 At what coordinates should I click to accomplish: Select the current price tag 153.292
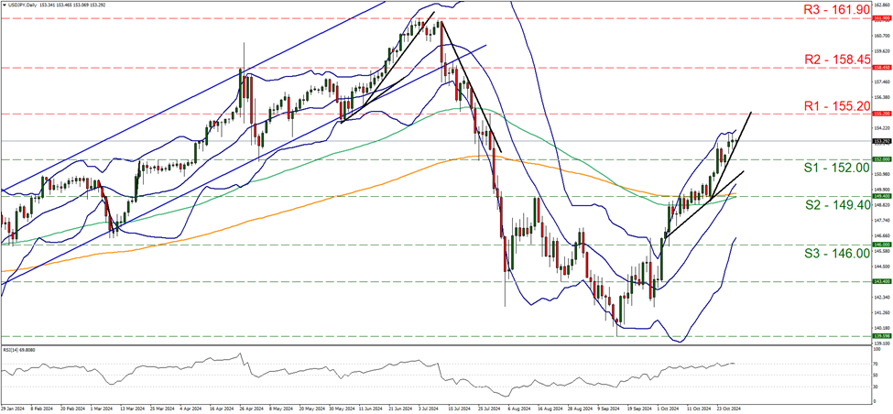click(x=882, y=141)
